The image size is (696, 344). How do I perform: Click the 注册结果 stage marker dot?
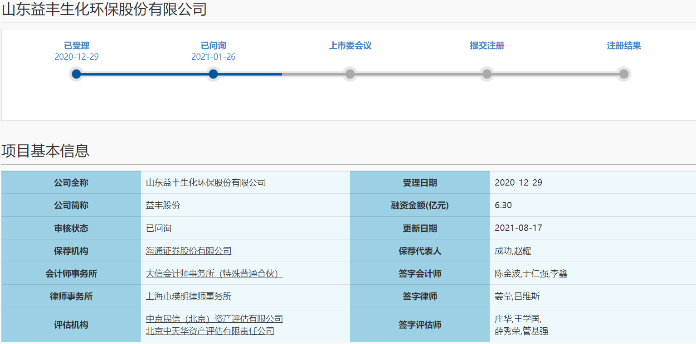624,74
